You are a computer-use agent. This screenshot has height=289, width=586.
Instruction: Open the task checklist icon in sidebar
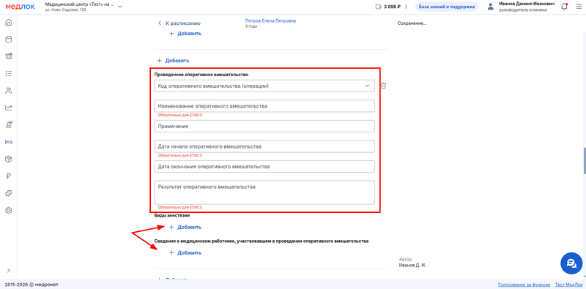point(9,74)
